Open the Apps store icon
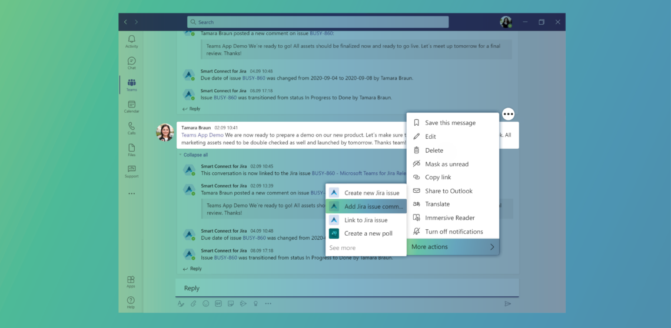 [131, 282]
